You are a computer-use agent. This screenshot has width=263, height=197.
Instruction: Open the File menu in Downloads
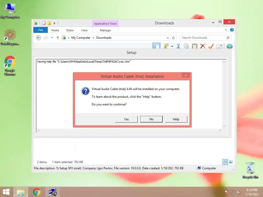[x=40, y=30]
